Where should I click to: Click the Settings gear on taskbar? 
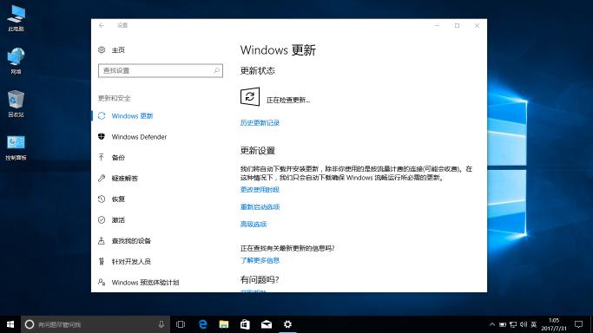tap(287, 324)
